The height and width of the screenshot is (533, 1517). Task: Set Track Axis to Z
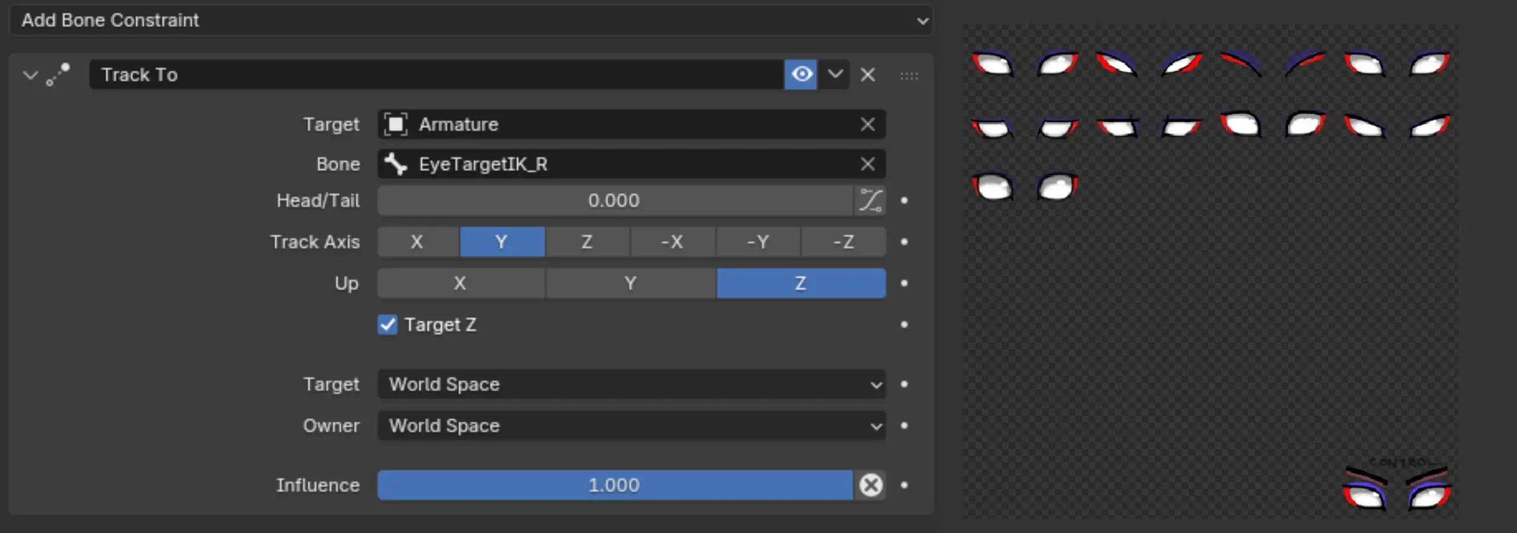587,242
